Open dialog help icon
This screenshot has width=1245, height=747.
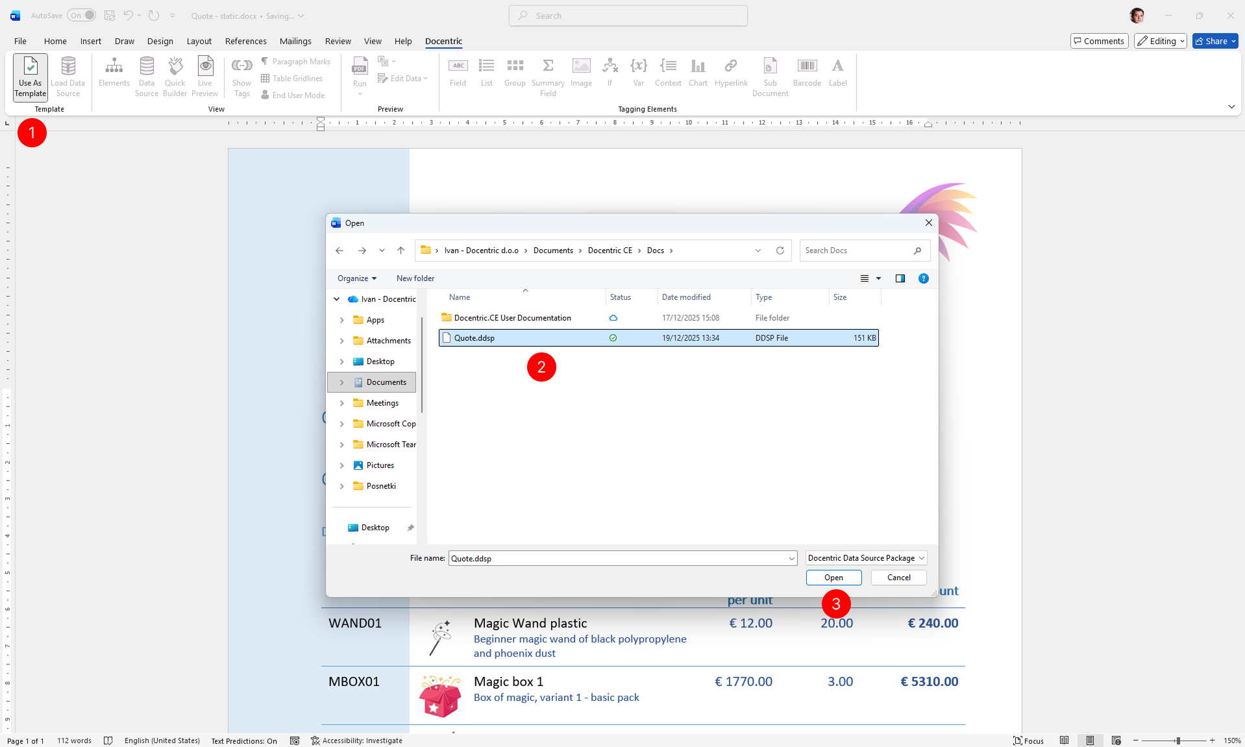pos(923,278)
